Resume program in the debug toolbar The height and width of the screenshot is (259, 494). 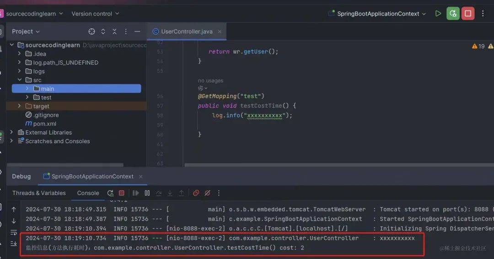click(x=135, y=193)
